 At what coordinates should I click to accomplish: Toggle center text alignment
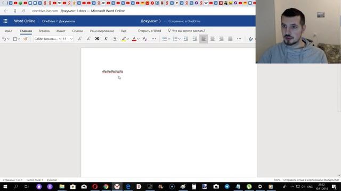pyautogui.click(x=213, y=39)
